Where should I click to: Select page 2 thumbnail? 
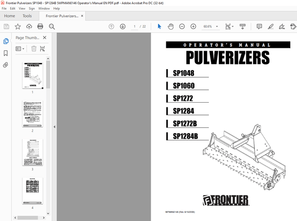point(33,114)
